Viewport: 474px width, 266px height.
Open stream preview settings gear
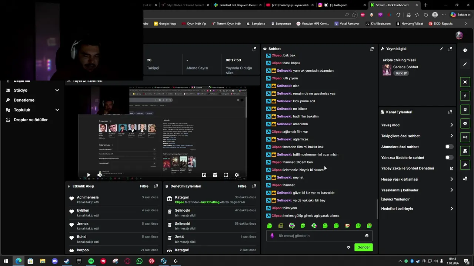[x=237, y=175]
